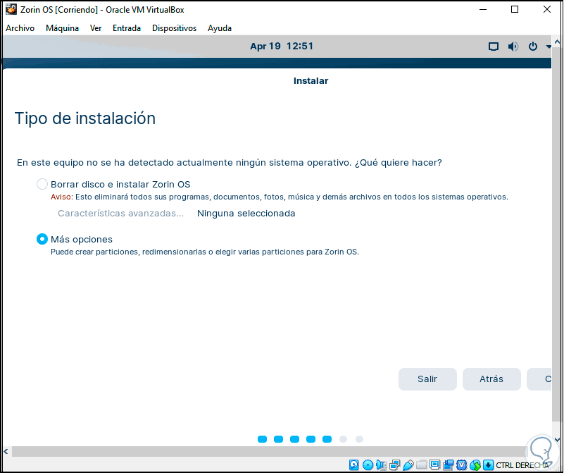Select Borrar disco e instalar Zorin OS
This screenshot has width=564, height=473.
(x=42, y=184)
